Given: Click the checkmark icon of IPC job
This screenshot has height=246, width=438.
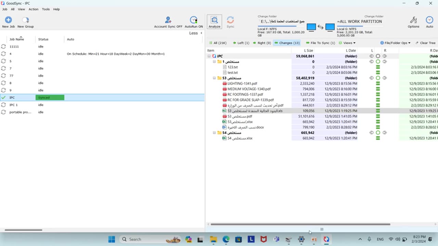Looking at the screenshot, I should point(3,97).
